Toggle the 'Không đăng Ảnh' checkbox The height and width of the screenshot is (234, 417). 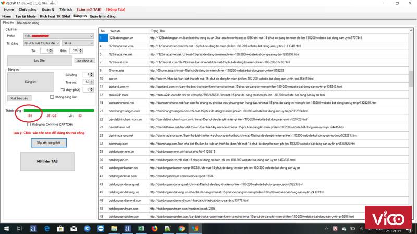pyautogui.click(x=52, y=97)
